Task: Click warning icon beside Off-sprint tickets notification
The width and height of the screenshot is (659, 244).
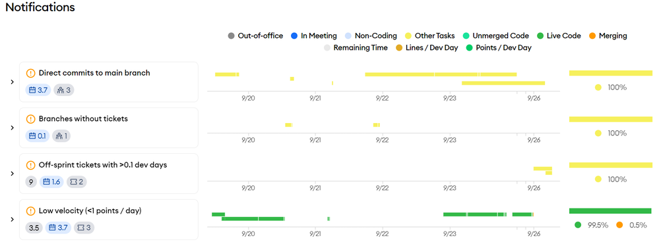Action: (x=31, y=165)
